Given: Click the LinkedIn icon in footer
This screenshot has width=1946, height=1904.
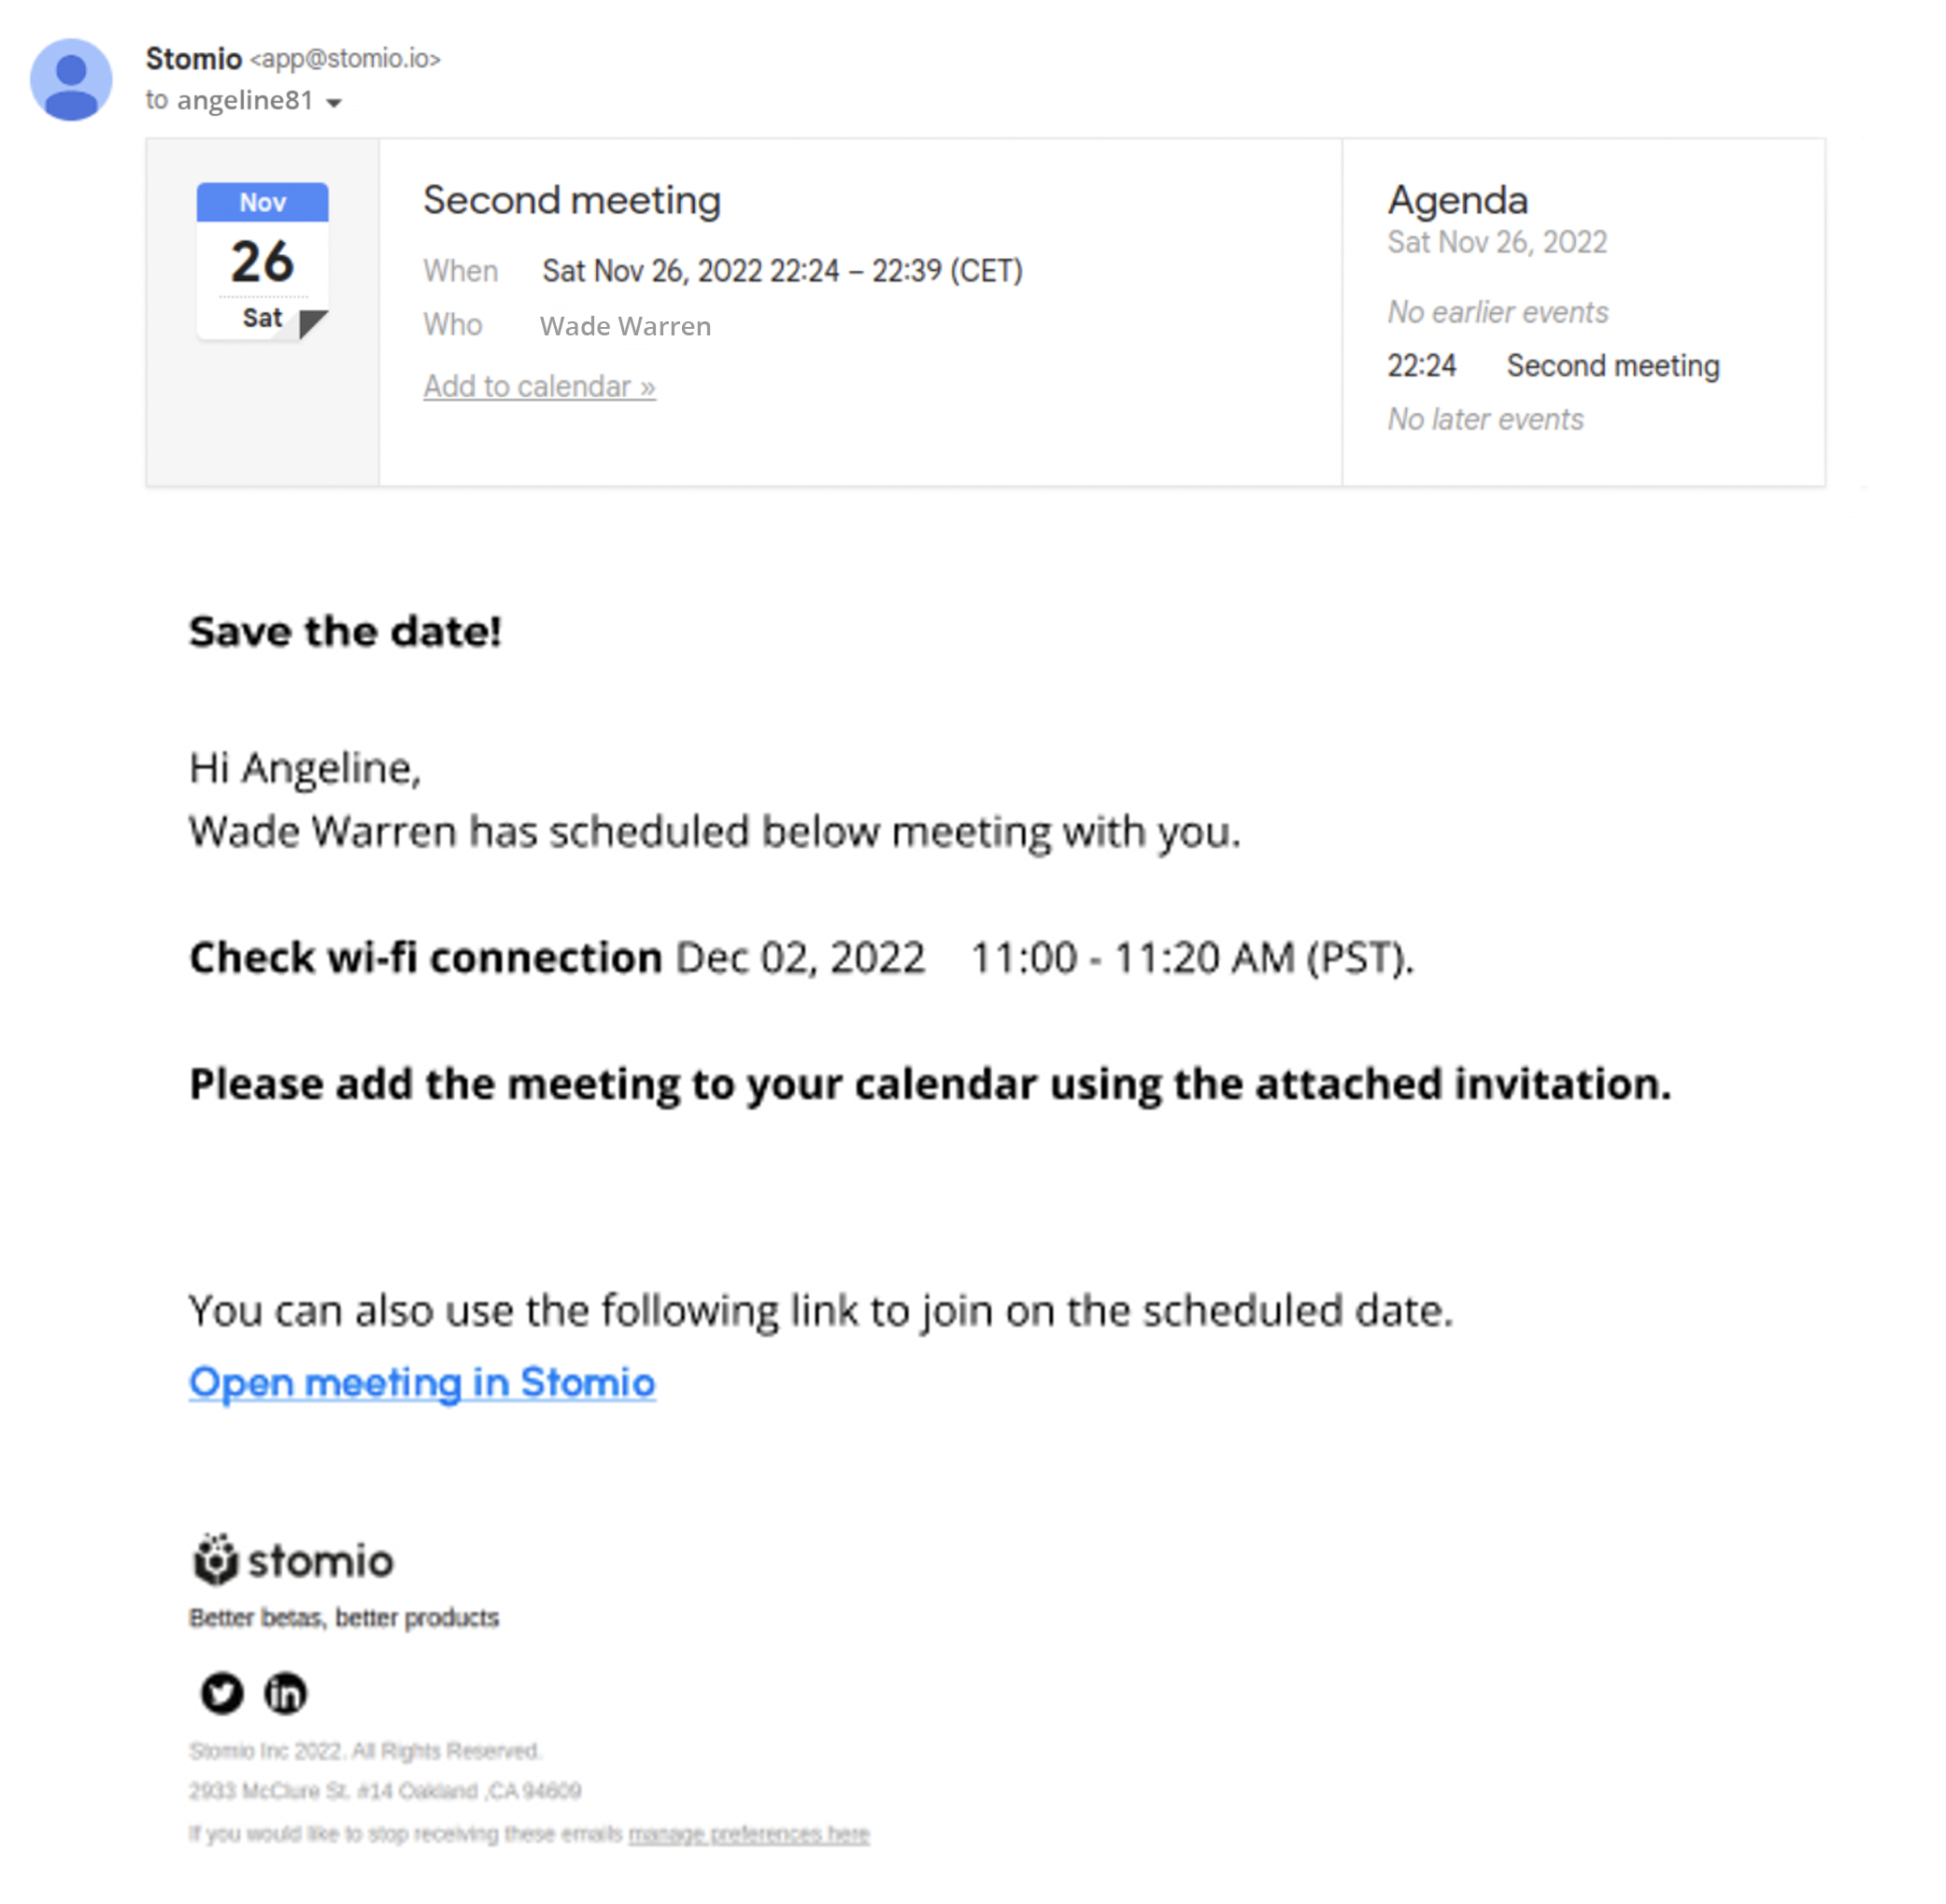Looking at the screenshot, I should [285, 1693].
